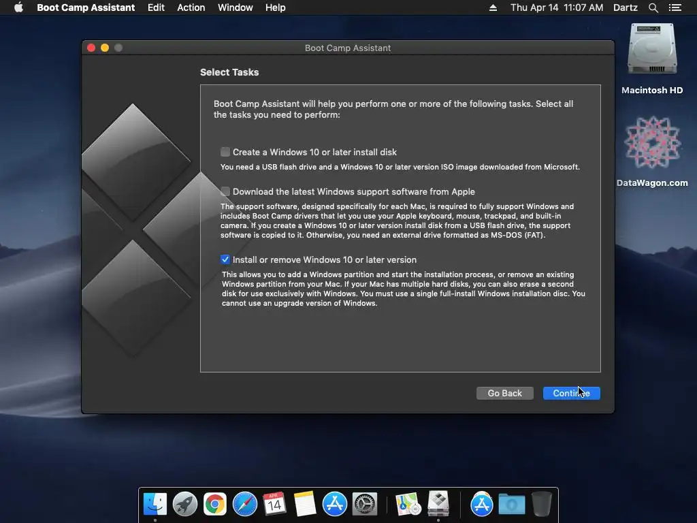Click the date and time in menu bar
This screenshot has width=697, height=523.
click(557, 7)
